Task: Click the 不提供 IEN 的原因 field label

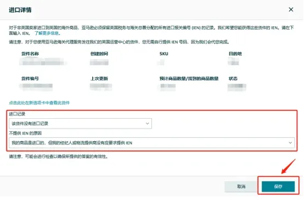Action: pos(25,133)
